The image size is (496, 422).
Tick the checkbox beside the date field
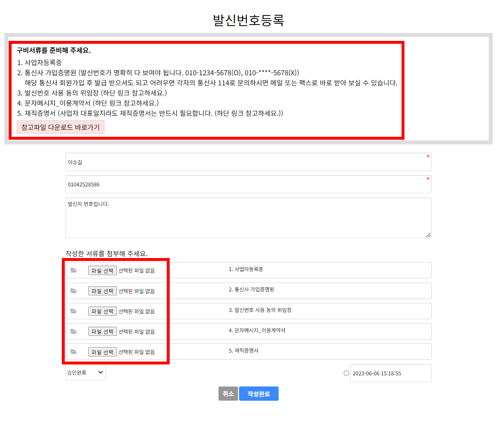point(346,373)
